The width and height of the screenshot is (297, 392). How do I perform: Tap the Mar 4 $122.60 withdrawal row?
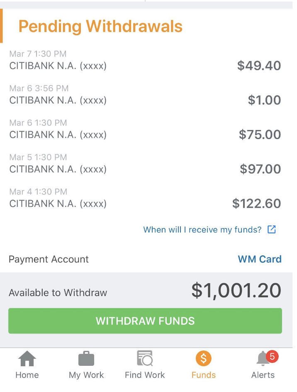145,198
